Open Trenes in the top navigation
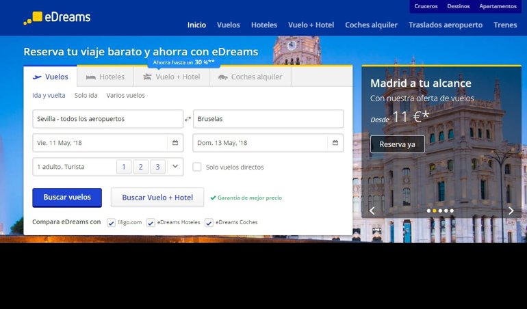This screenshot has width=527, height=309. coord(505,25)
